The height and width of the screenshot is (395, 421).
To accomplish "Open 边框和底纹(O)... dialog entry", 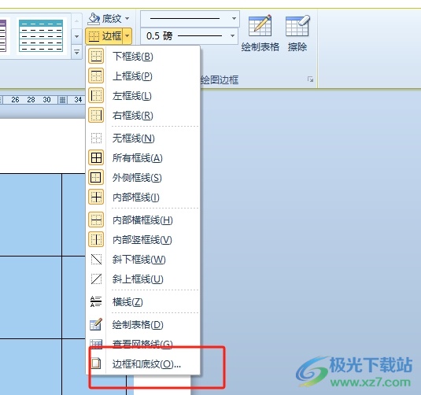I will (x=143, y=364).
